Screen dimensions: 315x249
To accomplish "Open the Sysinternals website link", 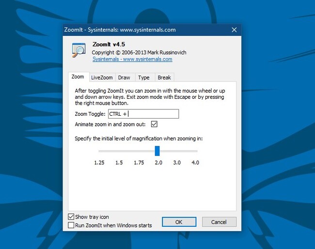I will (132, 59).
